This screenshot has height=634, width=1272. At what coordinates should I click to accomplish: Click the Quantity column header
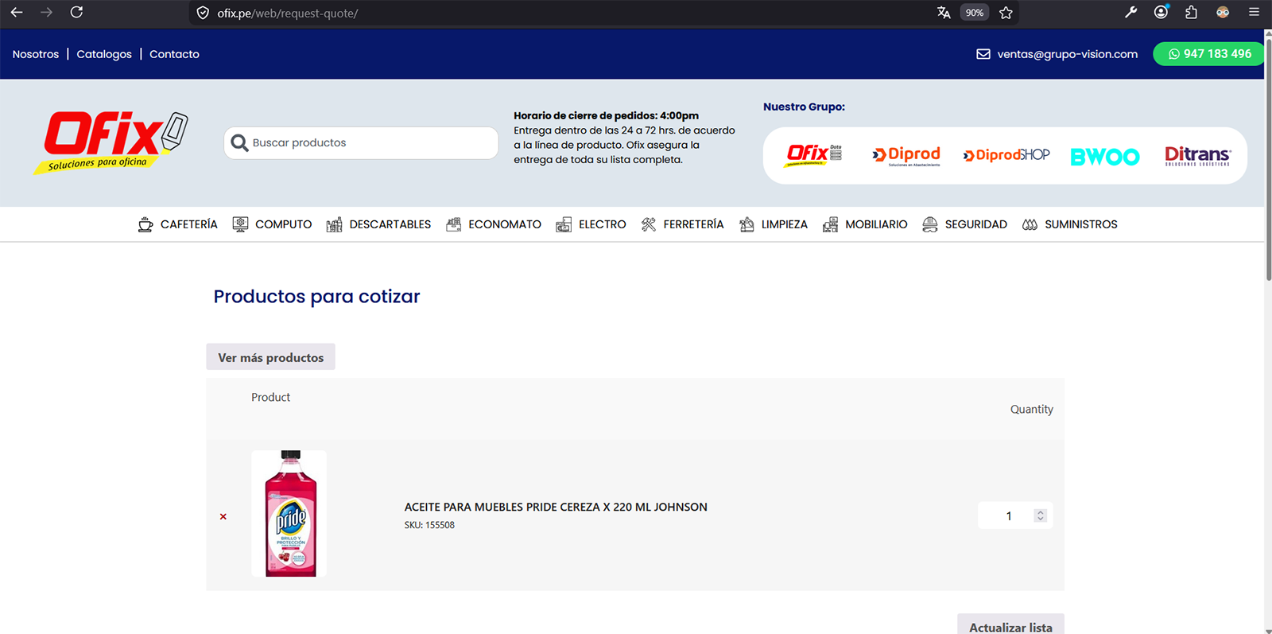[x=1031, y=409]
